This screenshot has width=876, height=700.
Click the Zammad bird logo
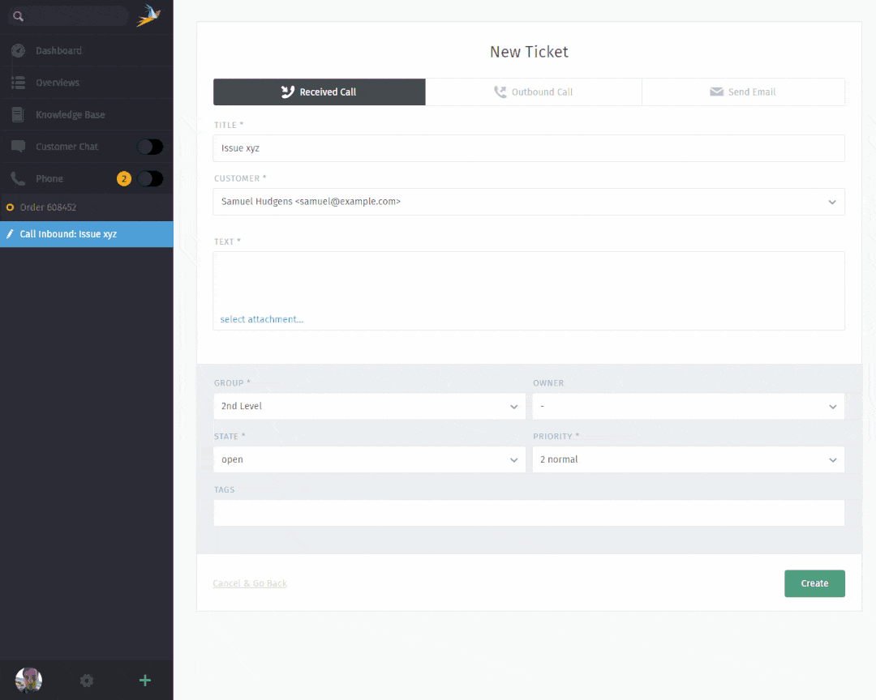pos(148,15)
